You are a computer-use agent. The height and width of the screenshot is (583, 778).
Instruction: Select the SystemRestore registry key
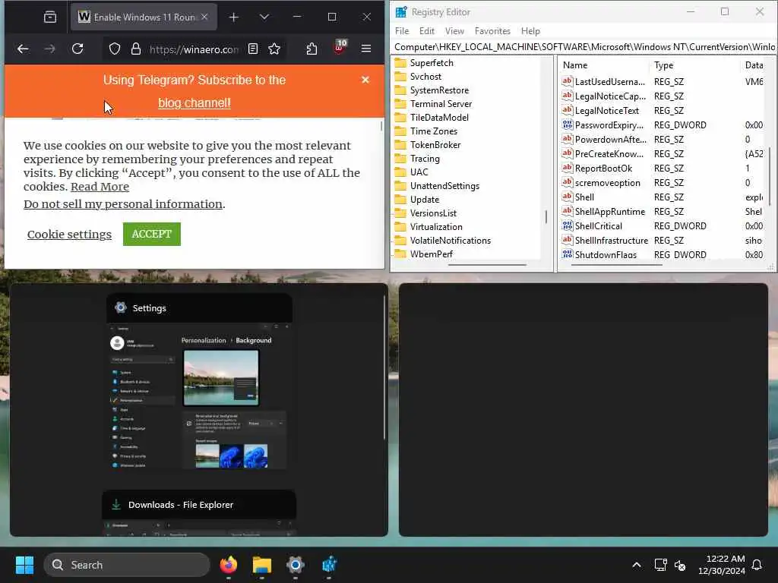[x=439, y=90]
